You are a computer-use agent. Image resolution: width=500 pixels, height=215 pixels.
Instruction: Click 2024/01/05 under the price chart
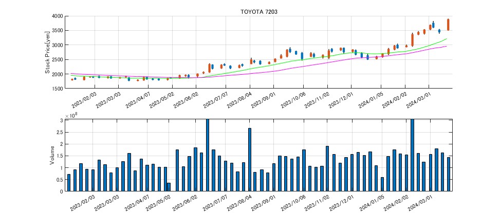pos(371,100)
